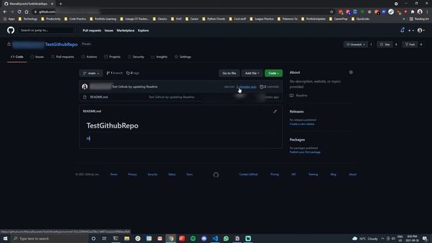
Task: Open the Windows Start menu
Action: [5, 238]
